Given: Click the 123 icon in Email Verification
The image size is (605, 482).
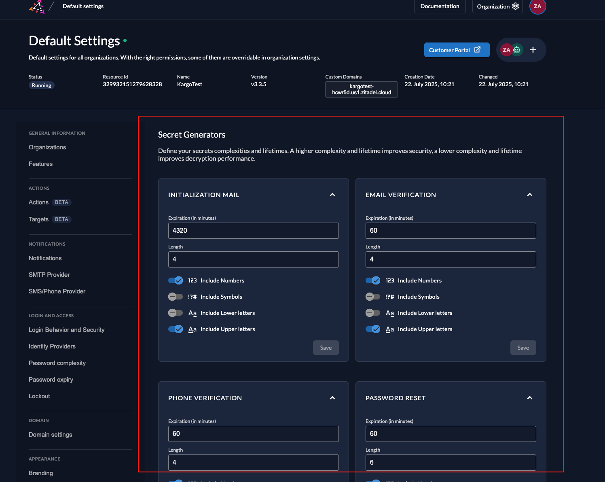Looking at the screenshot, I should coord(390,280).
